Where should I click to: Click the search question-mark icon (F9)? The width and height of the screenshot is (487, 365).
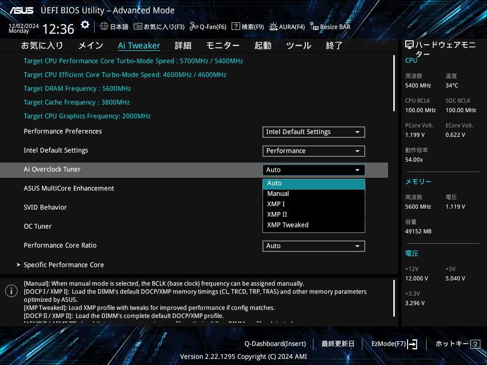pos(236,26)
